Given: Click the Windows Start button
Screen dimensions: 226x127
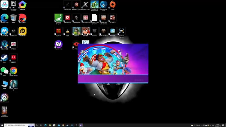Looking at the screenshot, I should point(2,125).
